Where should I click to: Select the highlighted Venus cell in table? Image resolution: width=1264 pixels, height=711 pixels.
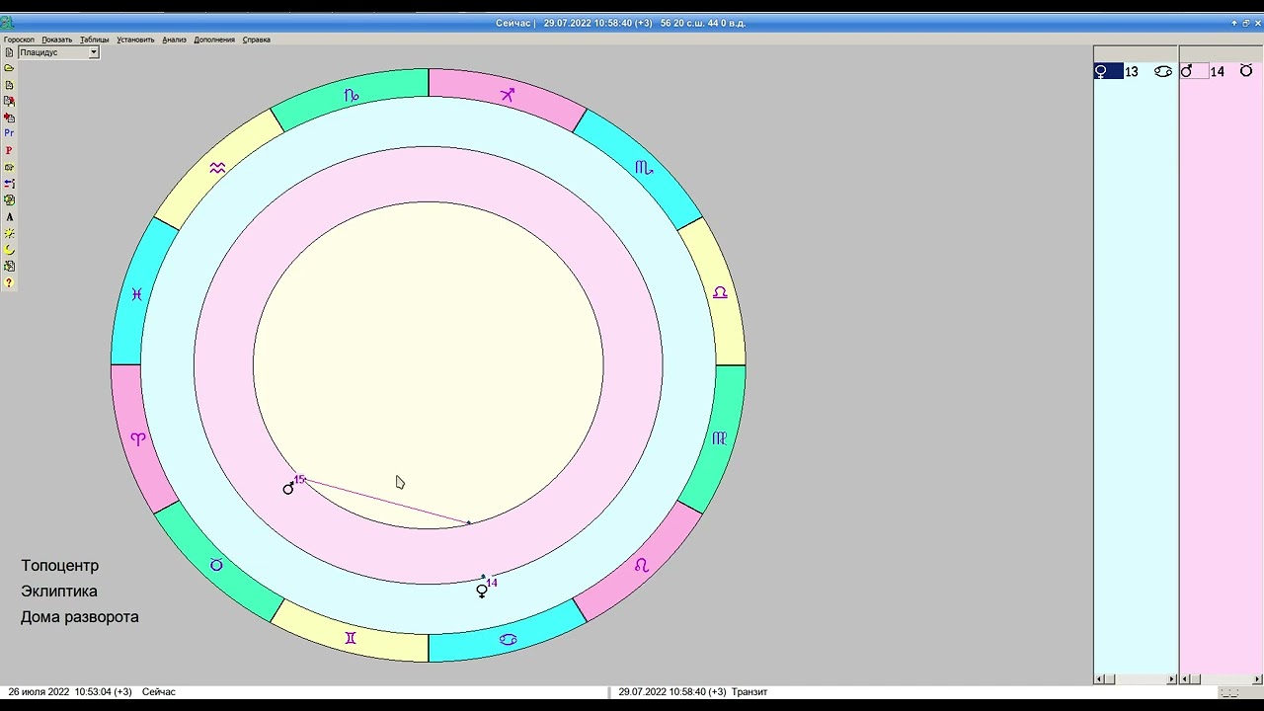pos(1108,71)
